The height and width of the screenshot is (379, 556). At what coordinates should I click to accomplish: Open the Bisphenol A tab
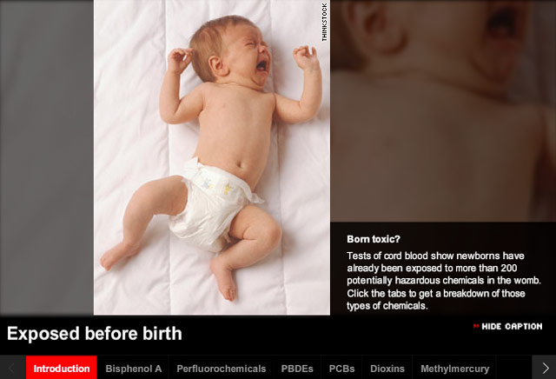click(133, 369)
